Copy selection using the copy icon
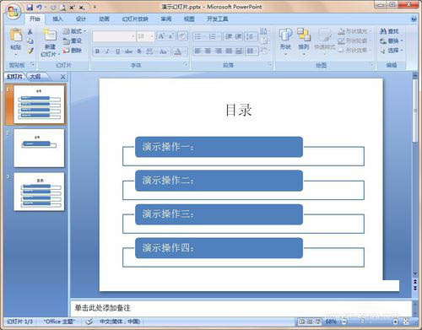The height and width of the screenshot is (330, 422). tap(30, 41)
